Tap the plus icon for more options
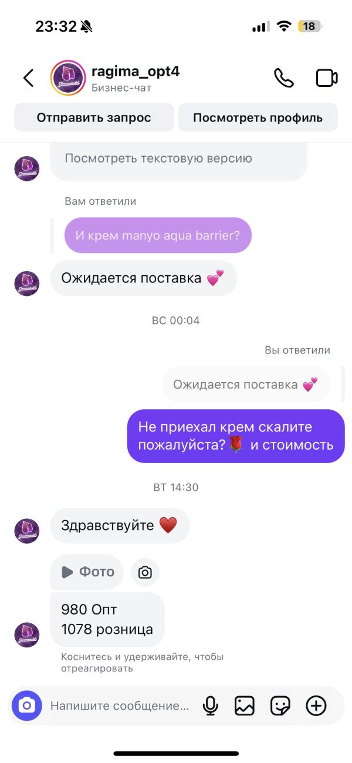Image resolution: width=352 pixels, height=763 pixels. [x=316, y=705]
